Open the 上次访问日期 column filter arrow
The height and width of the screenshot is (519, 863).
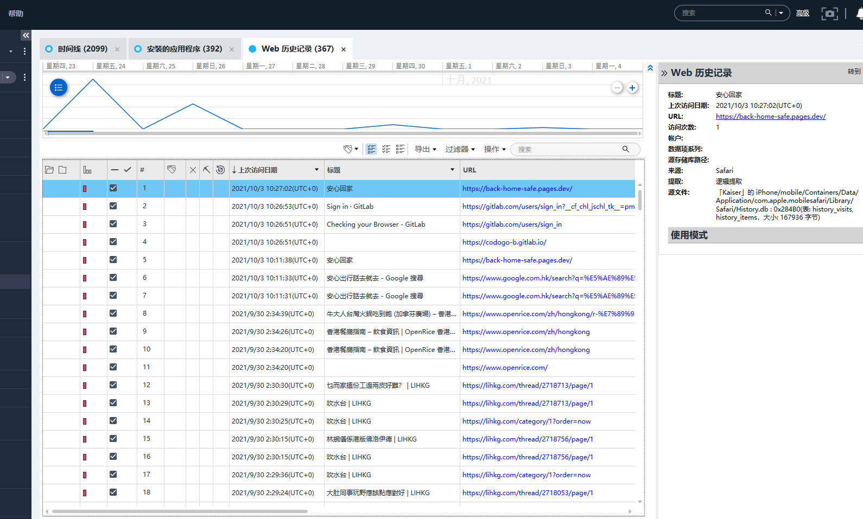(x=317, y=170)
